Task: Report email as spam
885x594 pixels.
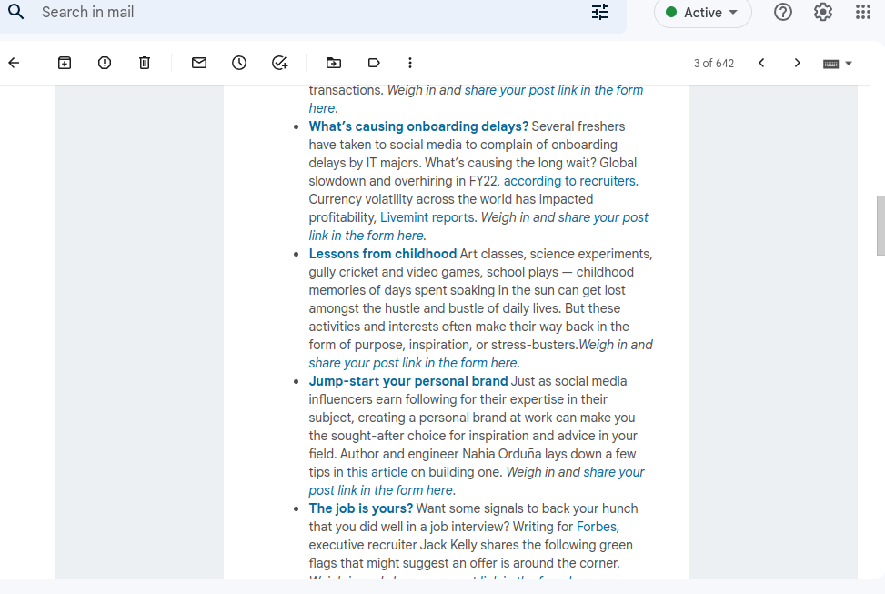Action: (105, 63)
